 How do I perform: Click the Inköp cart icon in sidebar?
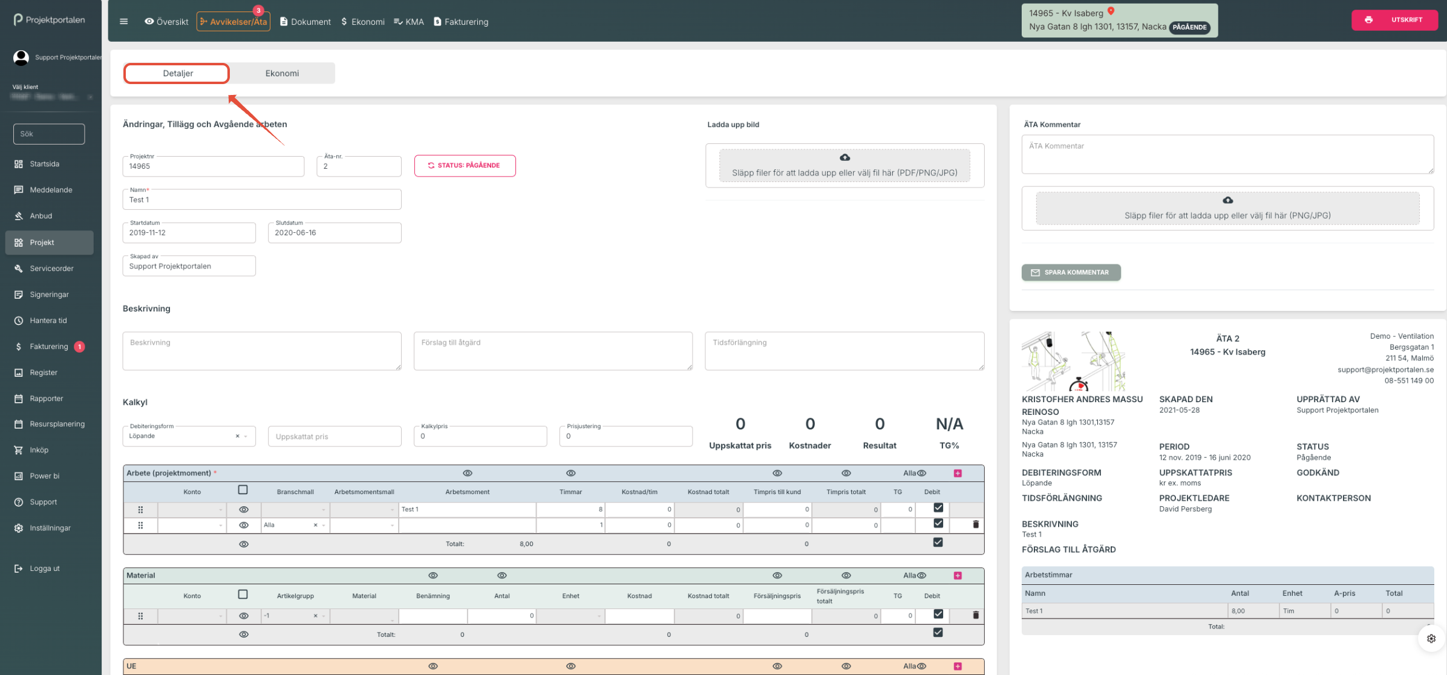[19, 450]
